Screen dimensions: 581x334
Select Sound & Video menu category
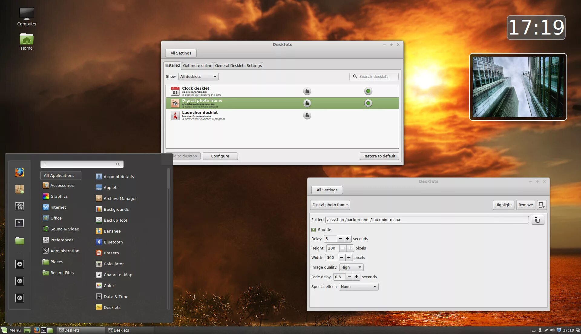pos(64,229)
